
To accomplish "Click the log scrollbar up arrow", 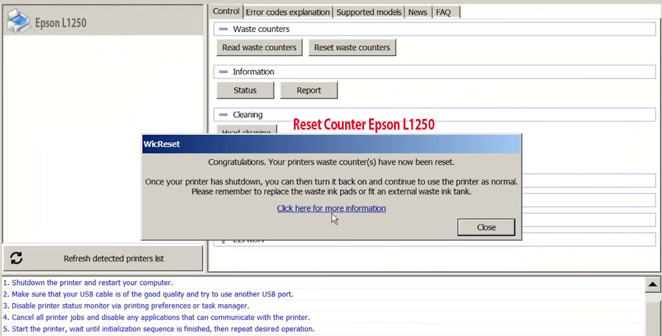I will (652, 284).
